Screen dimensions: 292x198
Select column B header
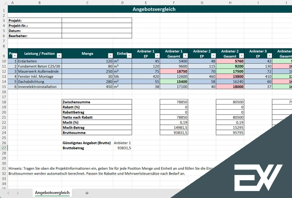click(x=40, y=3)
